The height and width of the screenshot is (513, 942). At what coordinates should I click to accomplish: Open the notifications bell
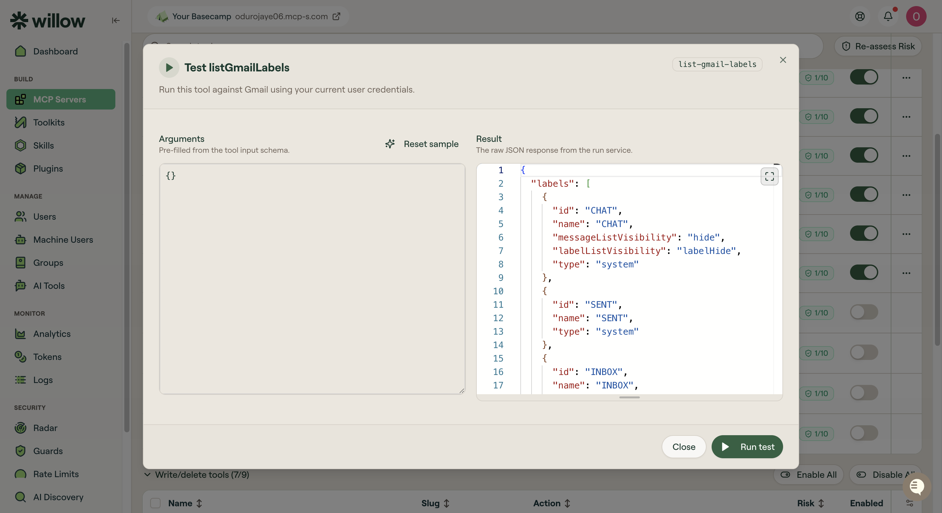coord(888,16)
